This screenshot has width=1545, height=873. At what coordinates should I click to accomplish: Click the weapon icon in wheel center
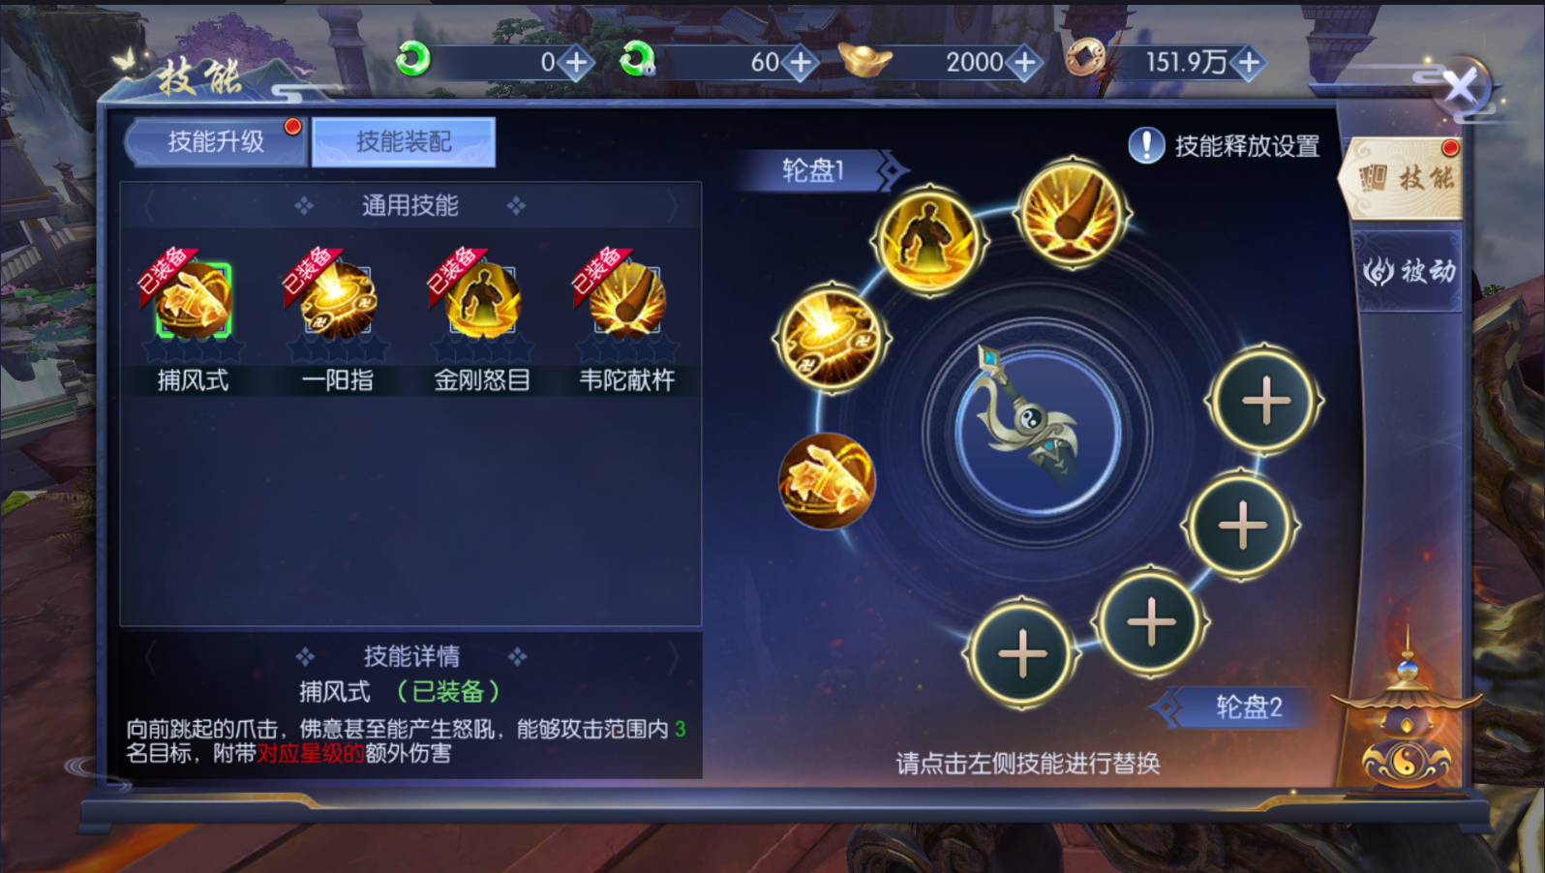click(1038, 431)
